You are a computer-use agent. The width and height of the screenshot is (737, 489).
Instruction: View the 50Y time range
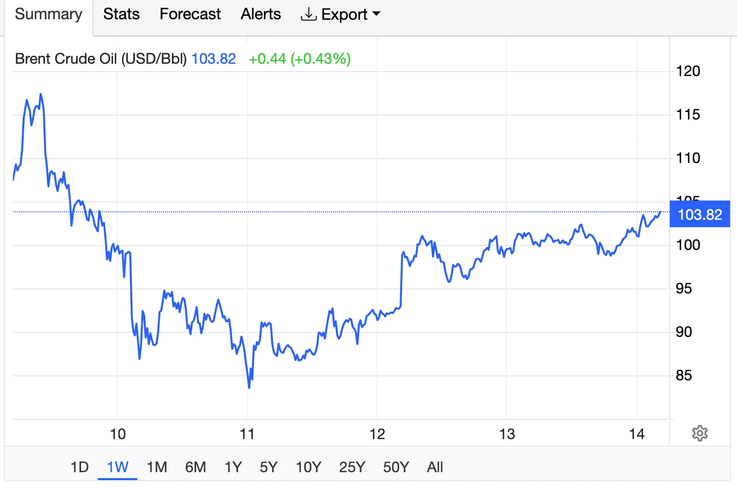click(x=396, y=467)
